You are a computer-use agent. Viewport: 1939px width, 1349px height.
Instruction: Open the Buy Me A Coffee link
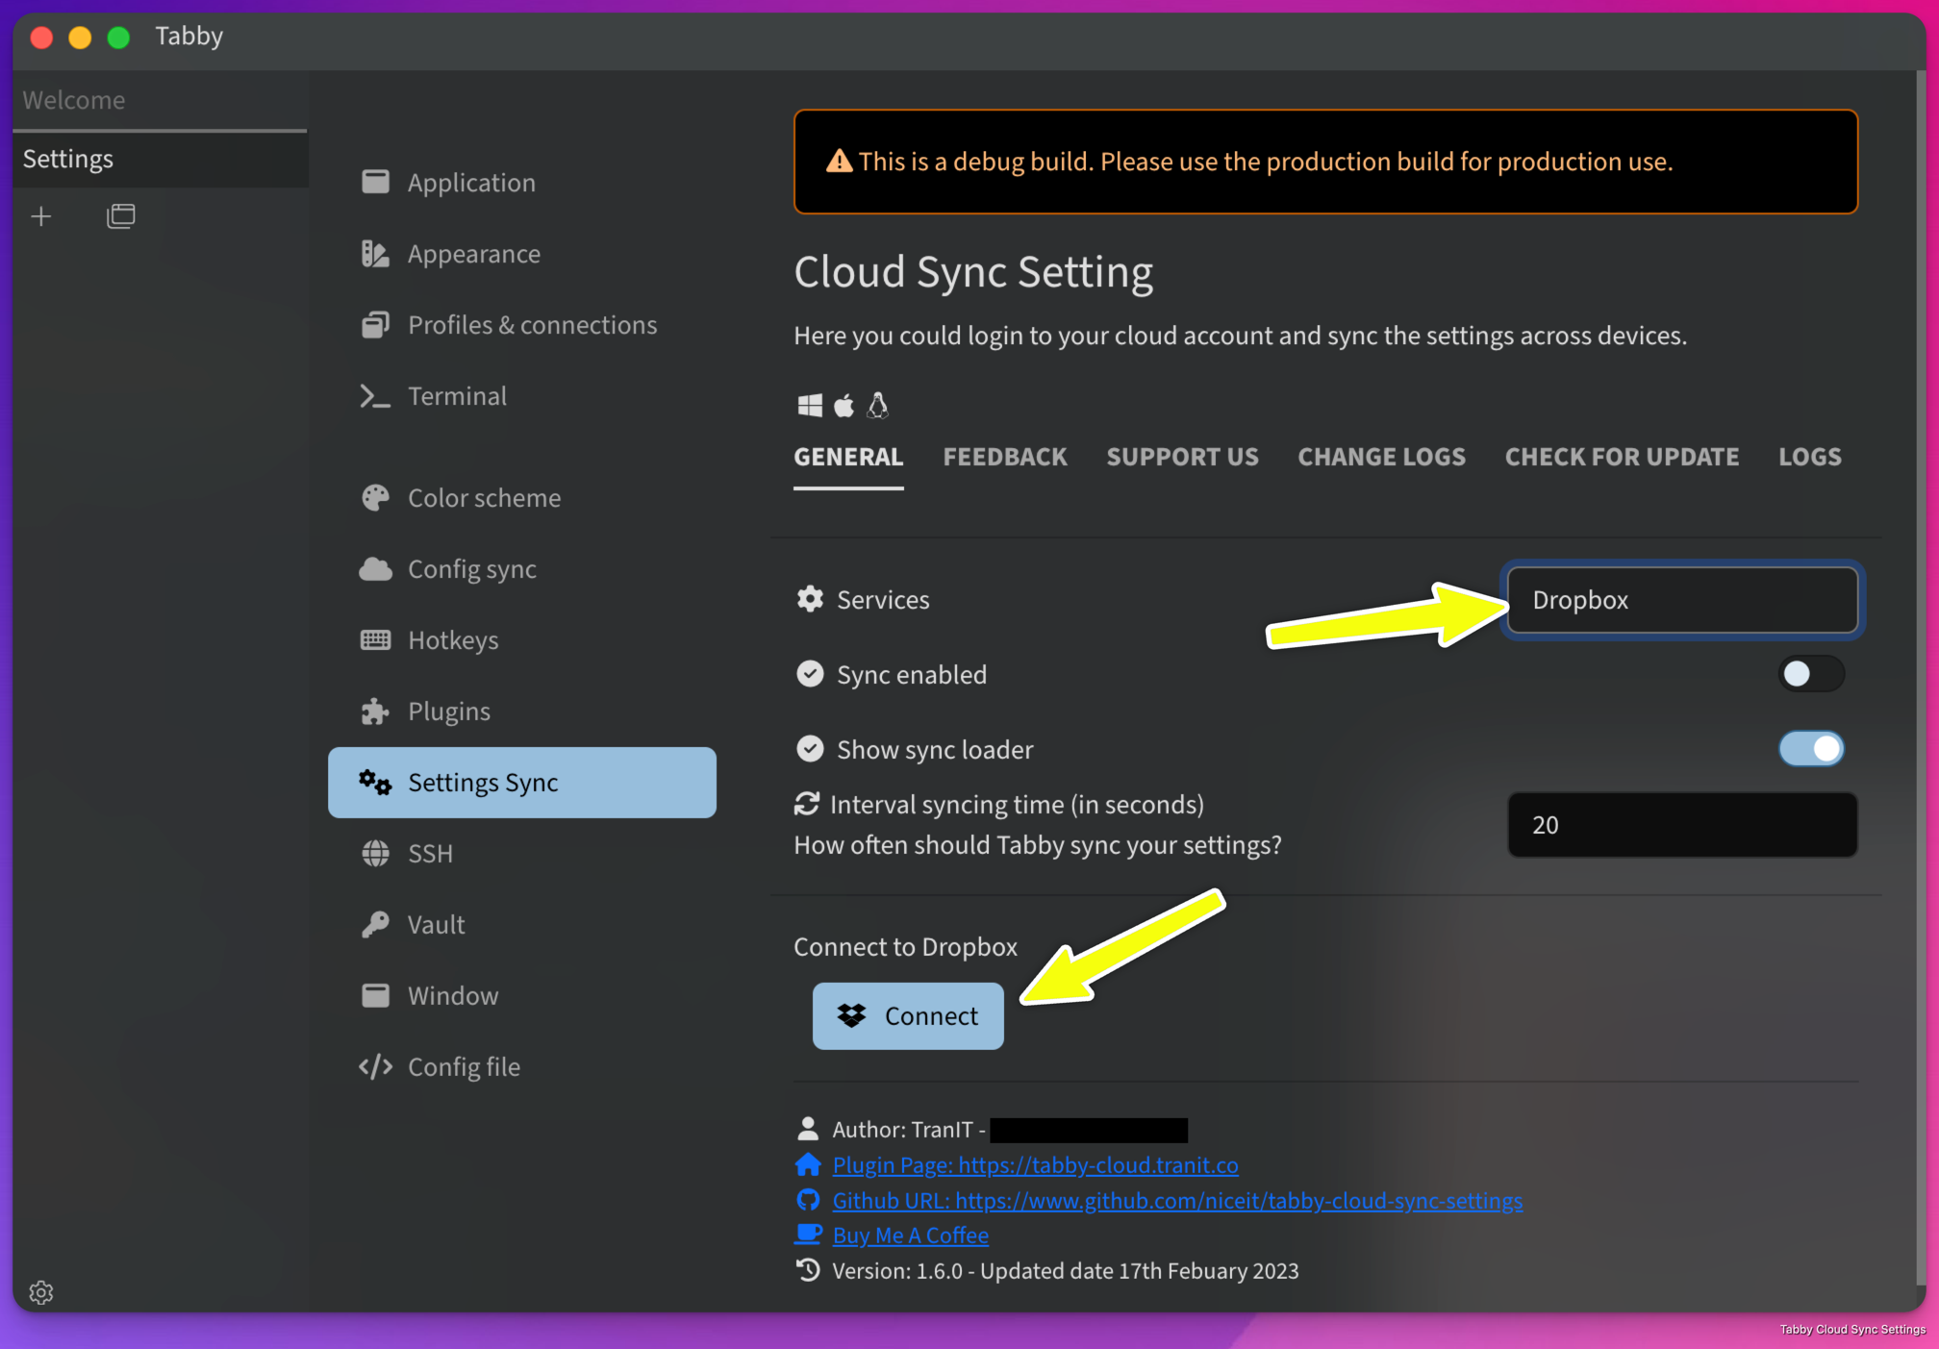(910, 1235)
